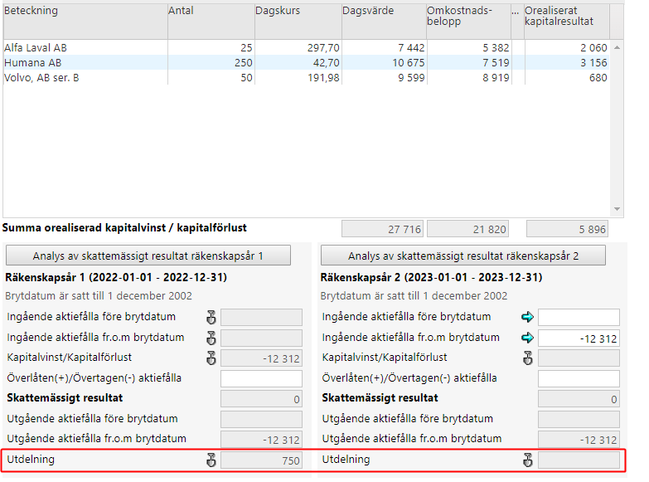
Task: Click summa omkostnadsbelopp field 21 820
Action: coord(467,229)
